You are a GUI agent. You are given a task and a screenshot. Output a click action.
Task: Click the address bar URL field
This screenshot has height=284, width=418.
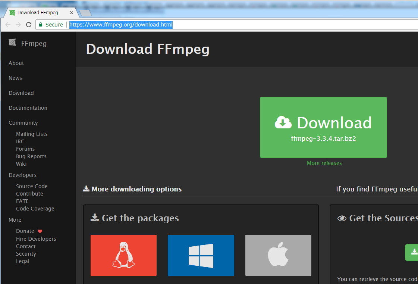227,25
